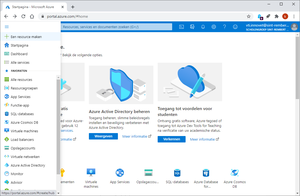
Task: Open the directory and subscription filter
Action: [x=192, y=27]
